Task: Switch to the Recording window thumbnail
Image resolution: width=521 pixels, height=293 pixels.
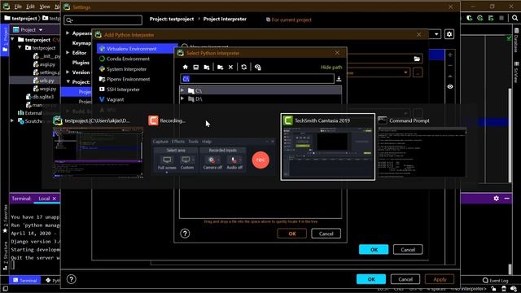Action: click(212, 146)
